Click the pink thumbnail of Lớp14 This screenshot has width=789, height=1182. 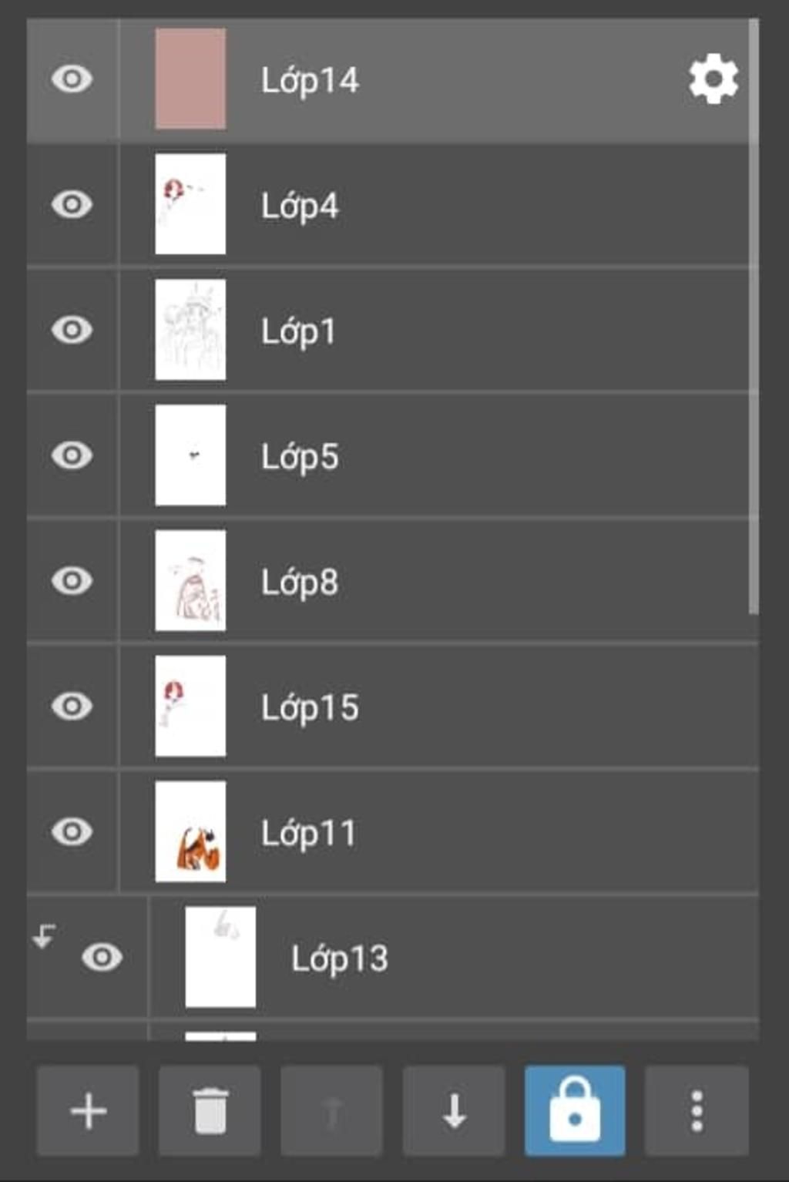(190, 79)
